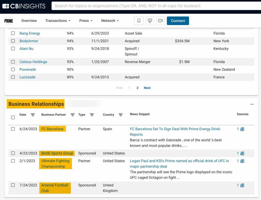The width and height of the screenshot is (261, 200).
Task: Open the Powerade profile link
Action: pyautogui.click(x=28, y=69)
